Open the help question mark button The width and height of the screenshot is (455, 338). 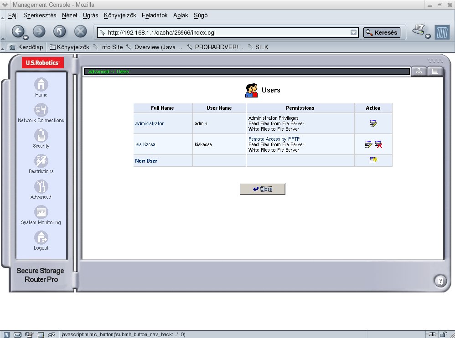440,281
